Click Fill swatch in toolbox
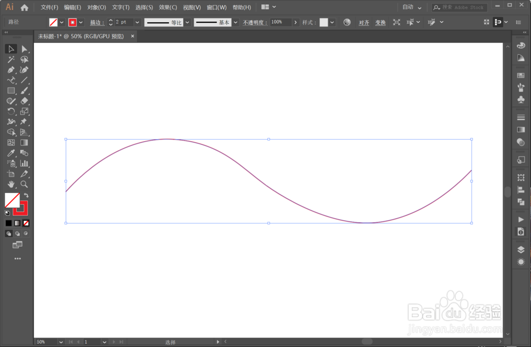Screen dimensions: 531x347 coord(12,200)
